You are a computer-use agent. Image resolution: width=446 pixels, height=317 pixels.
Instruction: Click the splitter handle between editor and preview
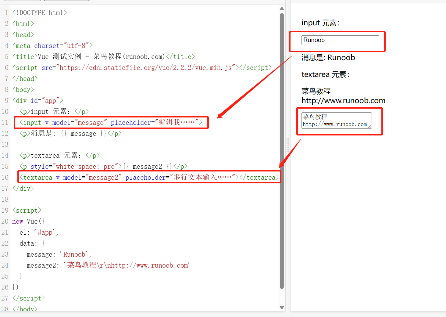(288, 145)
